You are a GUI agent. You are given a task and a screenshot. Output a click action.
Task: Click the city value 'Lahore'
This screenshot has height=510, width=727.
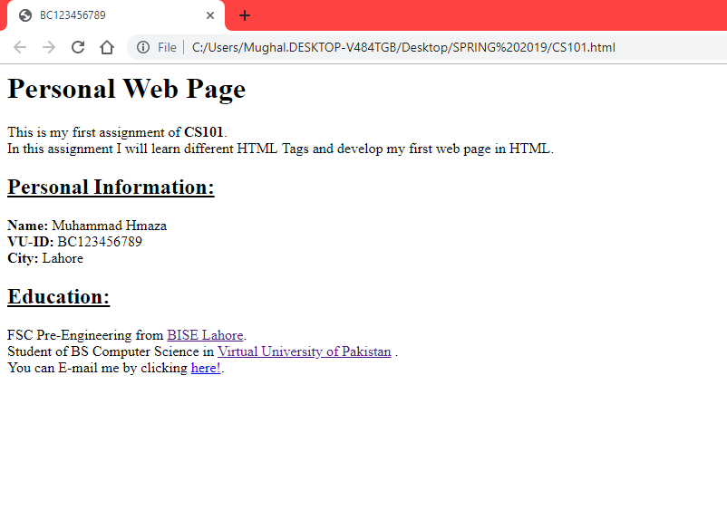tap(63, 258)
